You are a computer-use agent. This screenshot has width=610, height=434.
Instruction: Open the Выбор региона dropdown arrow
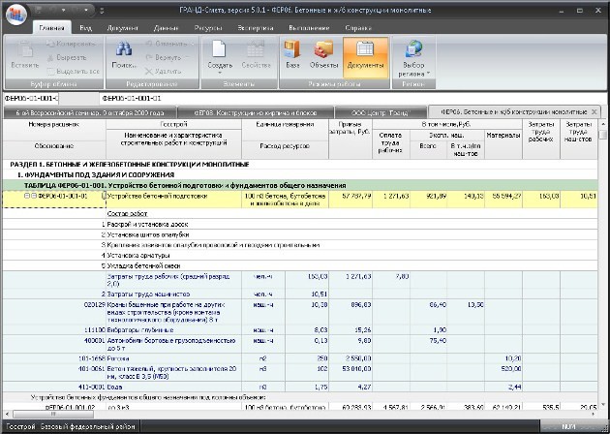(428, 74)
